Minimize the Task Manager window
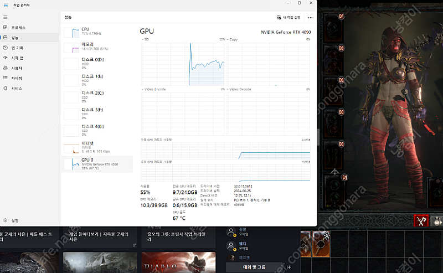This screenshot has height=273, width=443. [x=288, y=3]
